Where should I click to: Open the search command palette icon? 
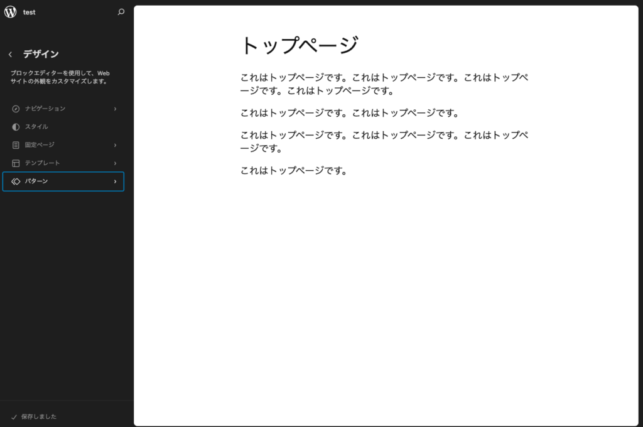(121, 12)
